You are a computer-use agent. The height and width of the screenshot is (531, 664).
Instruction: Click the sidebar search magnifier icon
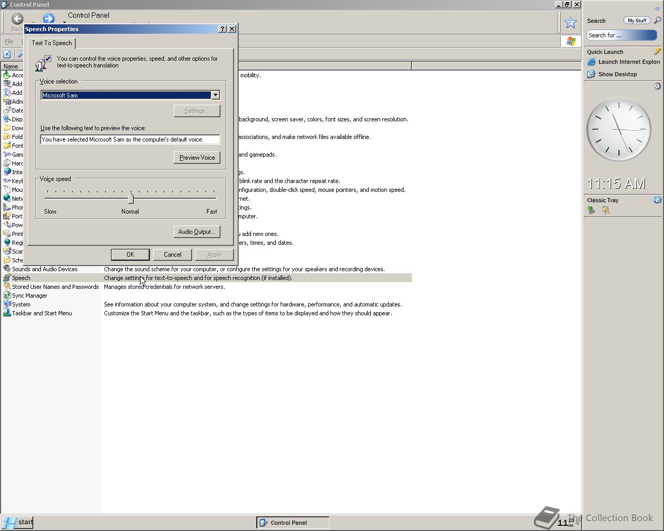coord(657,20)
